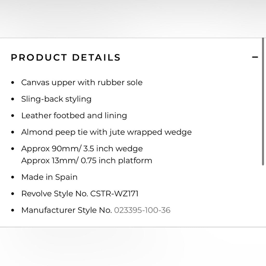Click the bullet beside 'Canvas upper'
The width and height of the screenshot is (266, 266).
[x=13, y=83]
